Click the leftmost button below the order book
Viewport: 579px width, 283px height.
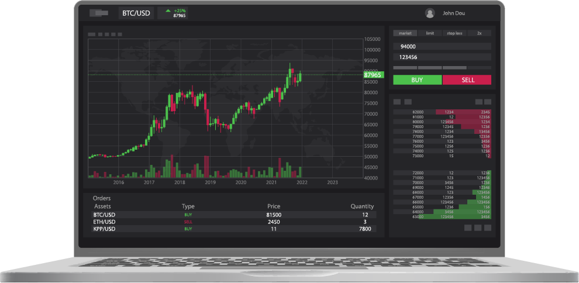pos(468,227)
